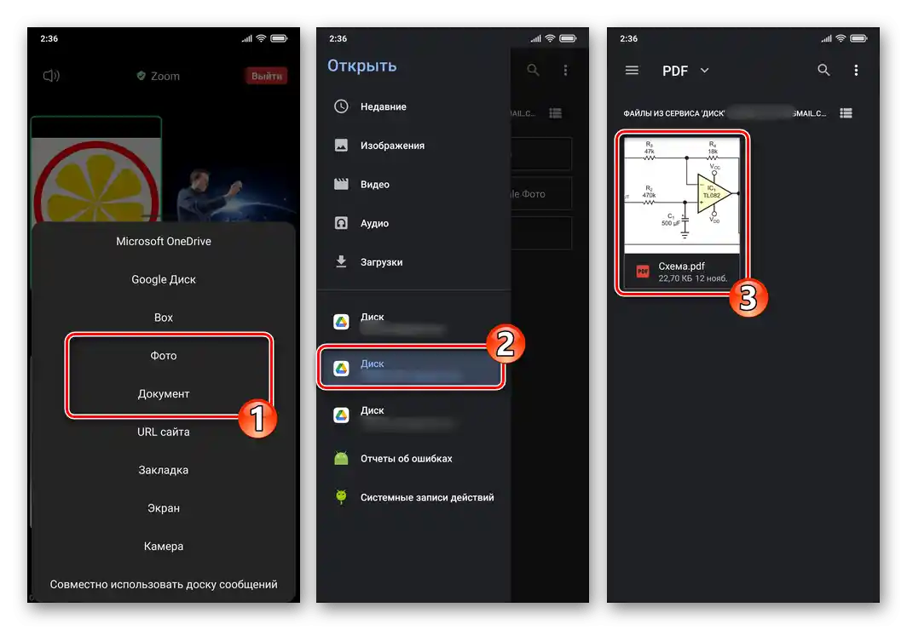This screenshot has height=630, width=907.
Task: Tap the red PDF icon beside Схема.pdf
Action: [643, 272]
